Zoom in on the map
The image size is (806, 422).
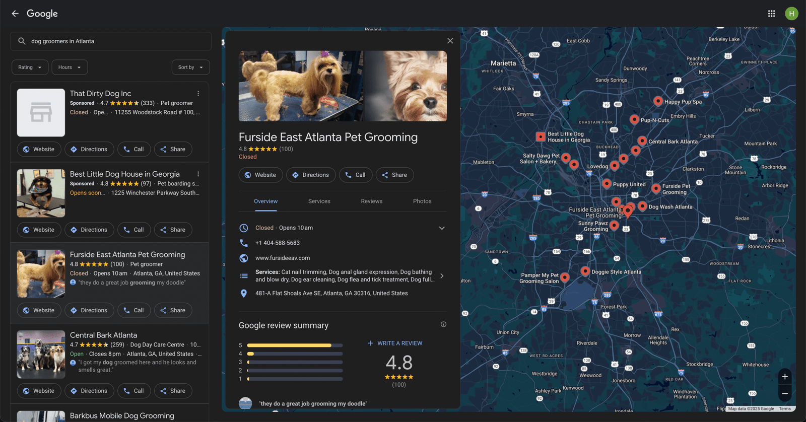point(785,377)
